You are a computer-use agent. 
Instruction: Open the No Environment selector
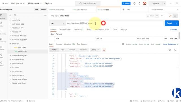(165, 10)
